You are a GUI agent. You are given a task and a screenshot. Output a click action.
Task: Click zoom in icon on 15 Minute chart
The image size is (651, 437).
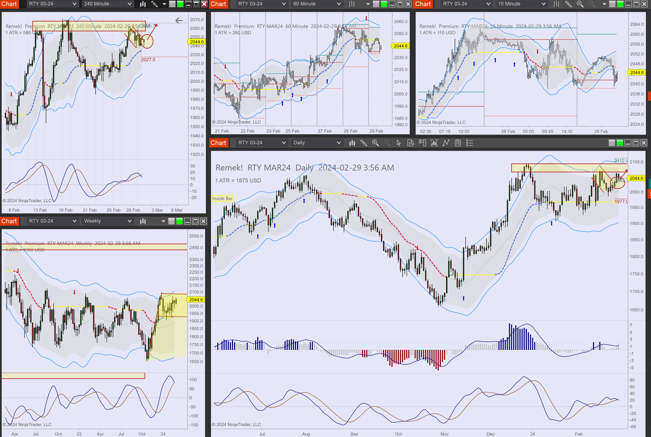(580, 4)
